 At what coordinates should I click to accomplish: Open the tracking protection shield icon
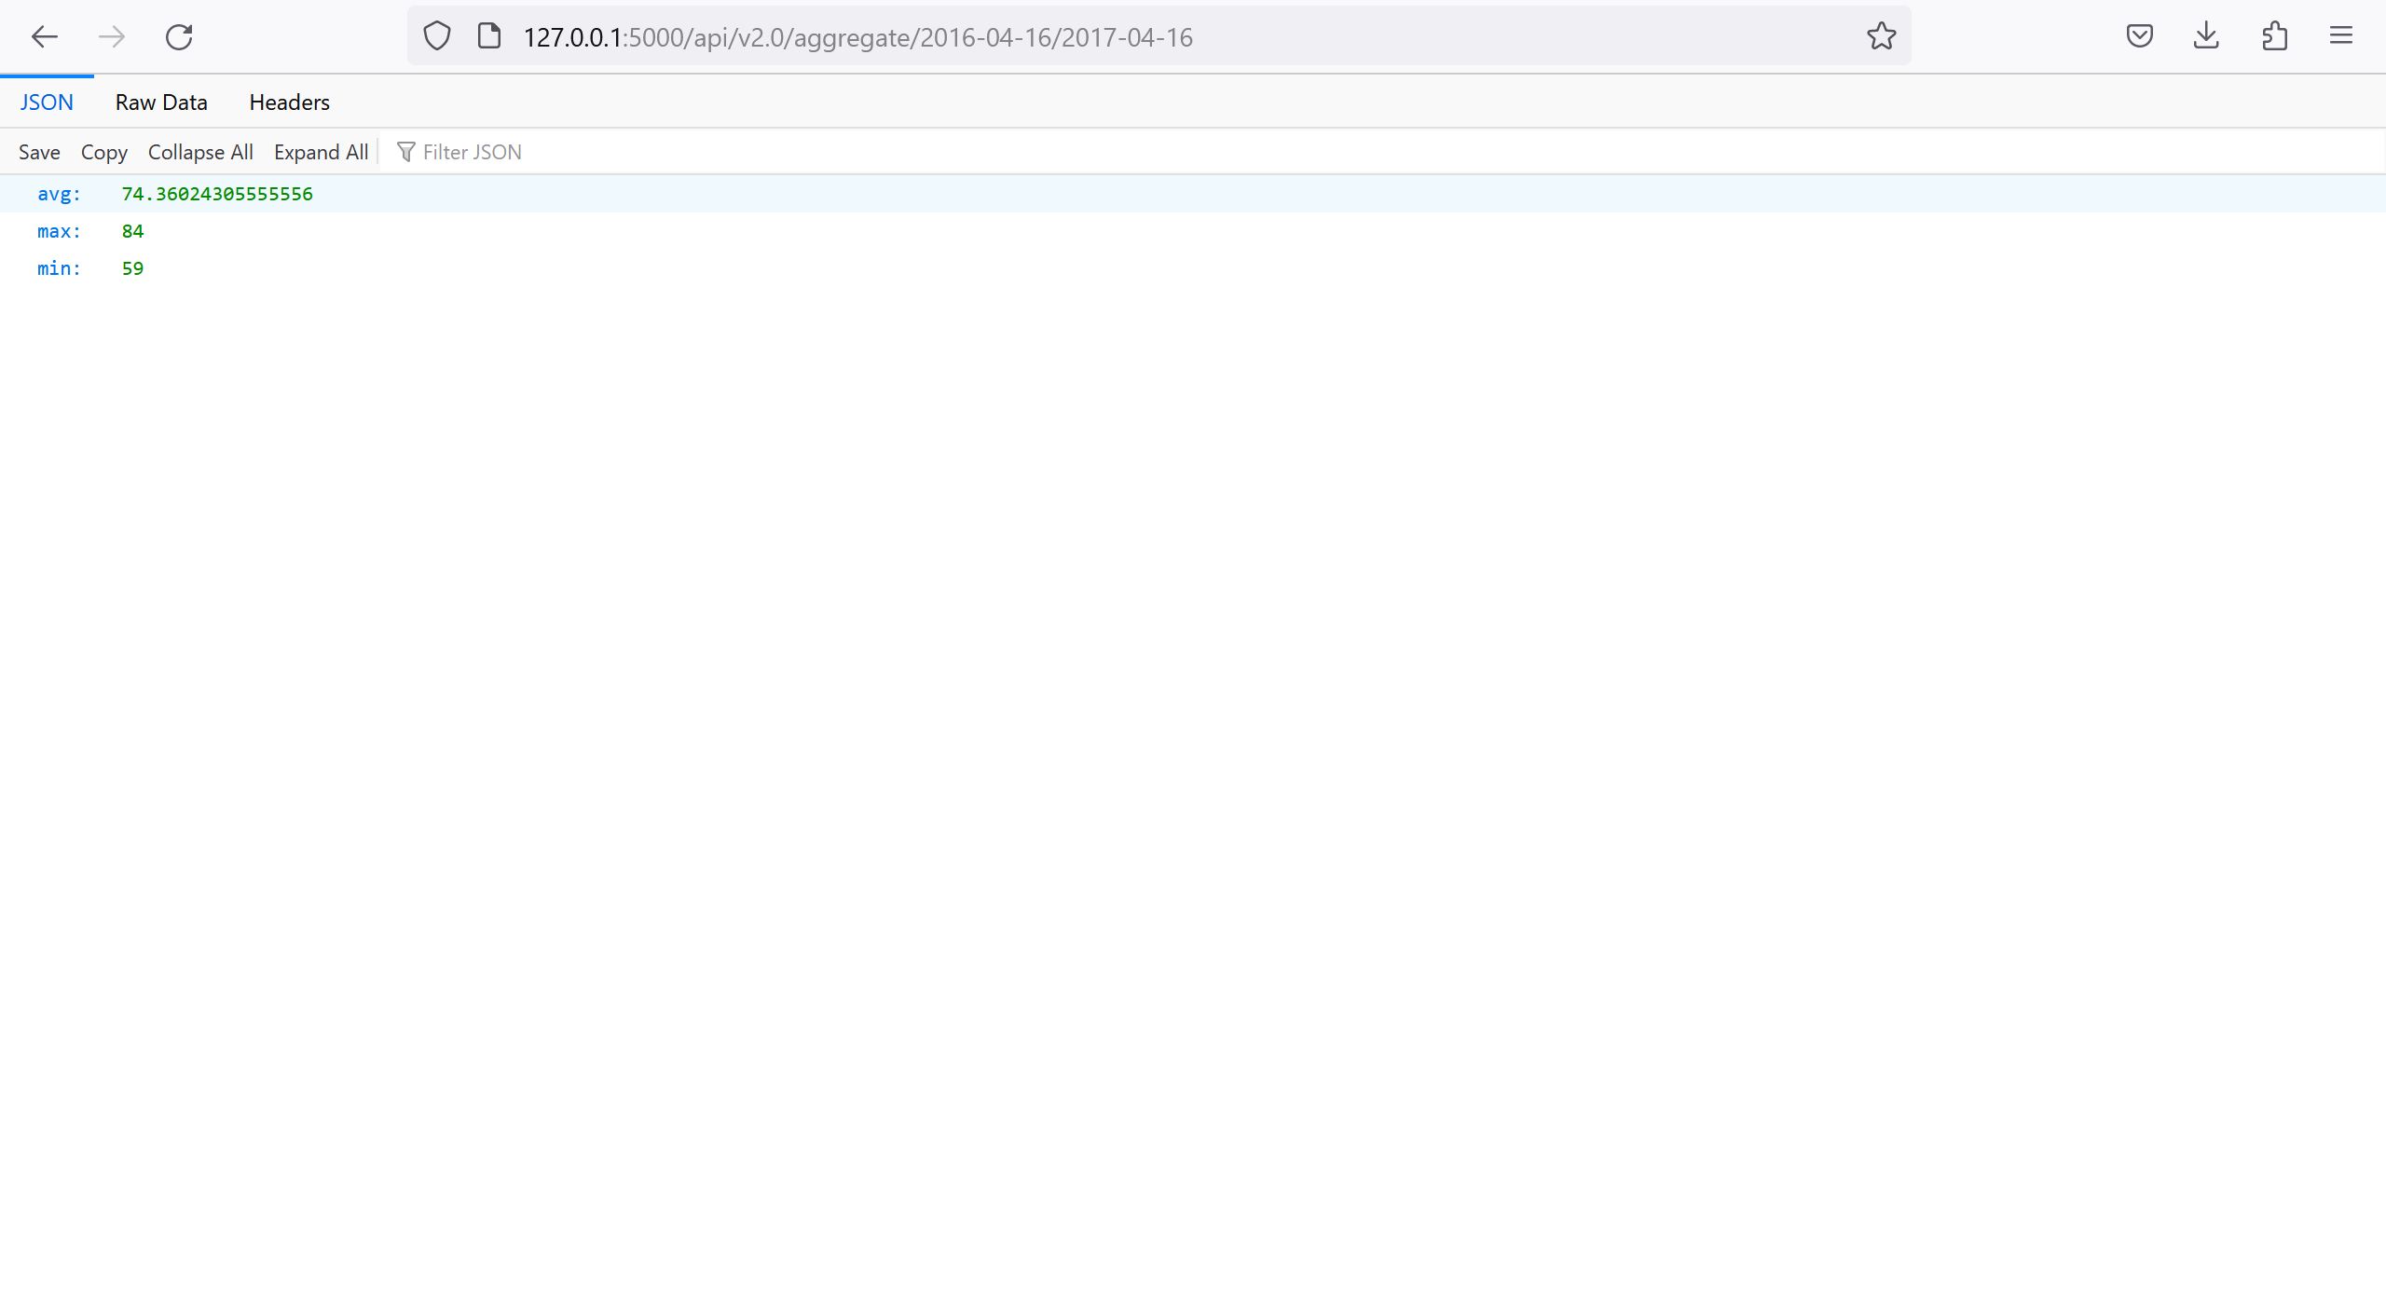tap(437, 36)
